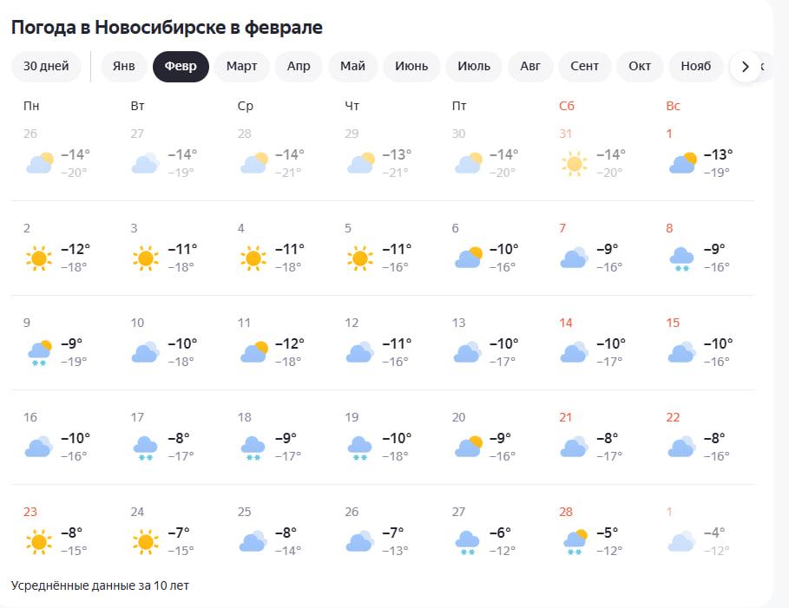Image resolution: width=789 pixels, height=608 pixels.
Task: Click the cloud icon on February 21
Action: 575,447
